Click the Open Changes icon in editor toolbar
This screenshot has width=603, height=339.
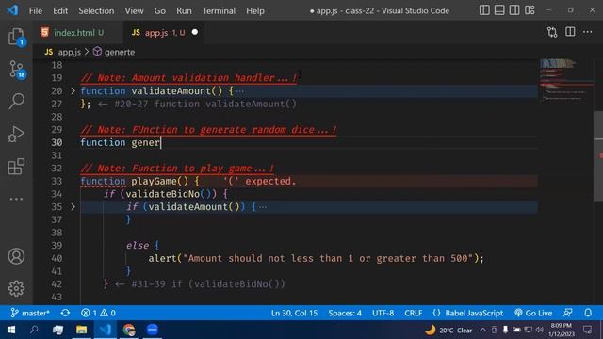pos(552,32)
